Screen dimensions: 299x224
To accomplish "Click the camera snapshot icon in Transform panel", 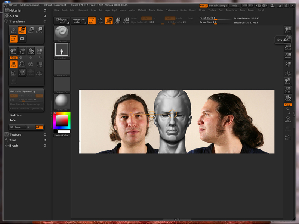I will pos(22,38).
